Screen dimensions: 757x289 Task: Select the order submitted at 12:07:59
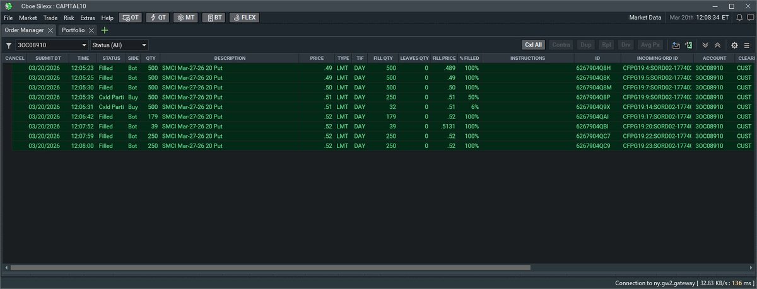[378, 136]
